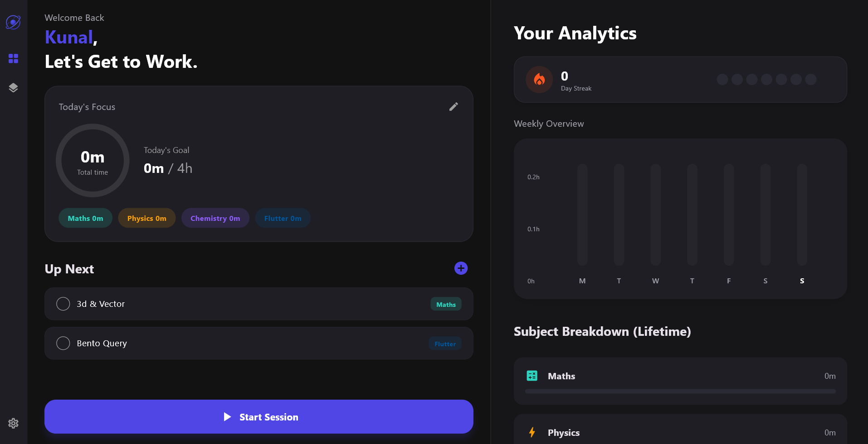Click the pencil to edit Today's Focus
The width and height of the screenshot is (868, 444).
pyautogui.click(x=454, y=106)
